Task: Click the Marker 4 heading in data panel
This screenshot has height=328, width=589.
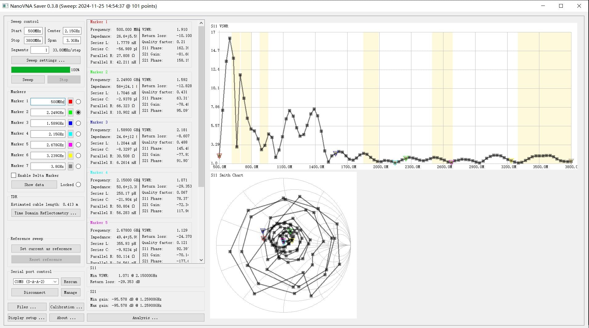Action: [x=99, y=172]
